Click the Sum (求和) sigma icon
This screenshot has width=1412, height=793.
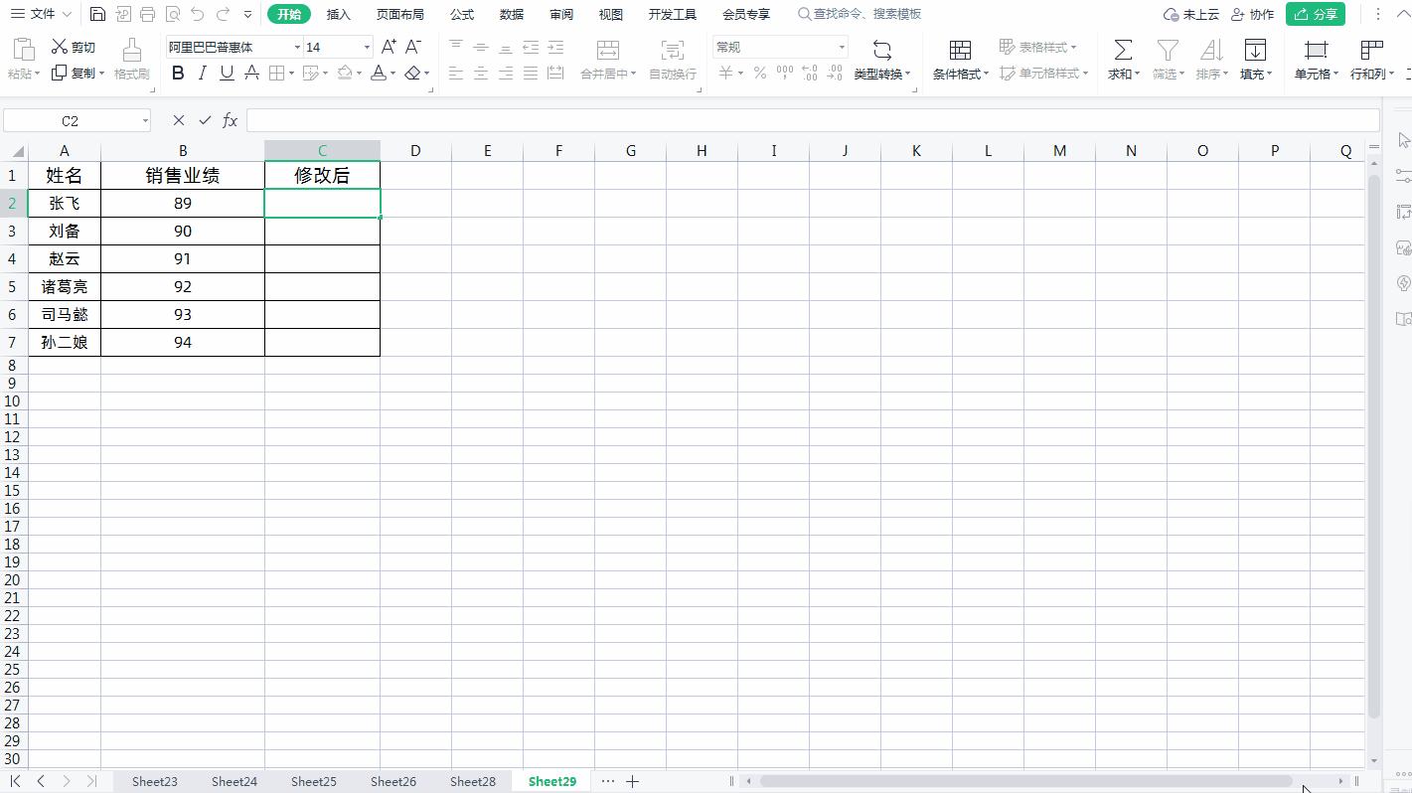(x=1122, y=50)
